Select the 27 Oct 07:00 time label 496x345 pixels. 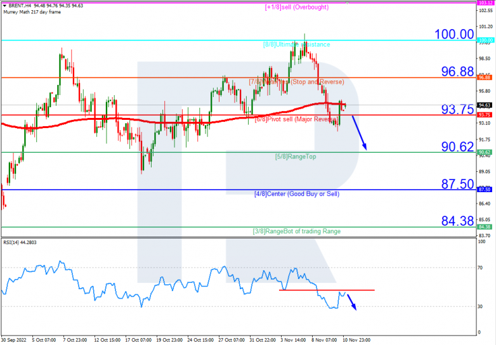[232, 341]
